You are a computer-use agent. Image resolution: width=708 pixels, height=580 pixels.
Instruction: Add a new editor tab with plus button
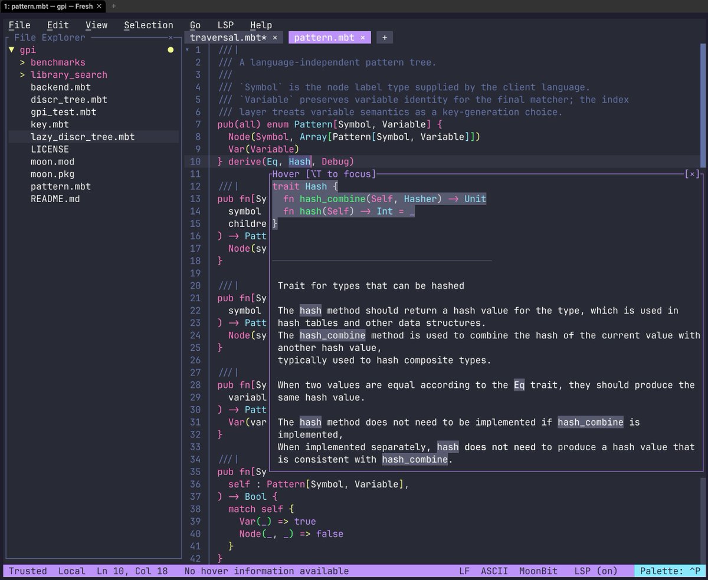[385, 37]
